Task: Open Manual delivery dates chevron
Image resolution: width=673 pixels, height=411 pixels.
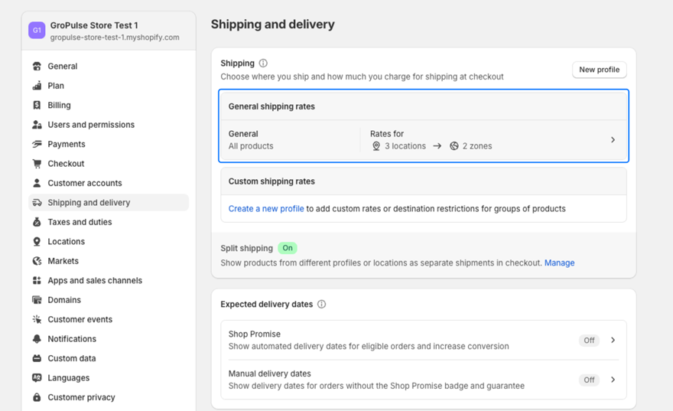Action: pyautogui.click(x=613, y=380)
